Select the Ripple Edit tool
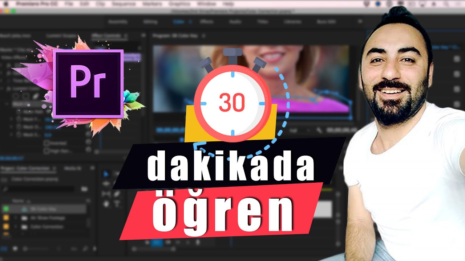 pos(106,184)
